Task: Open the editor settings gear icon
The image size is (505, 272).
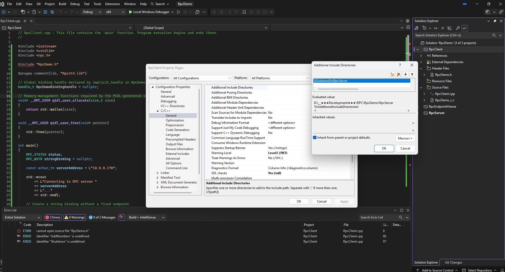Action: click(408, 21)
